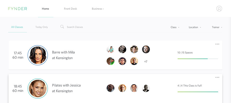Show the +7 more attendees
The image size is (231, 103).
pyautogui.click(x=146, y=61)
